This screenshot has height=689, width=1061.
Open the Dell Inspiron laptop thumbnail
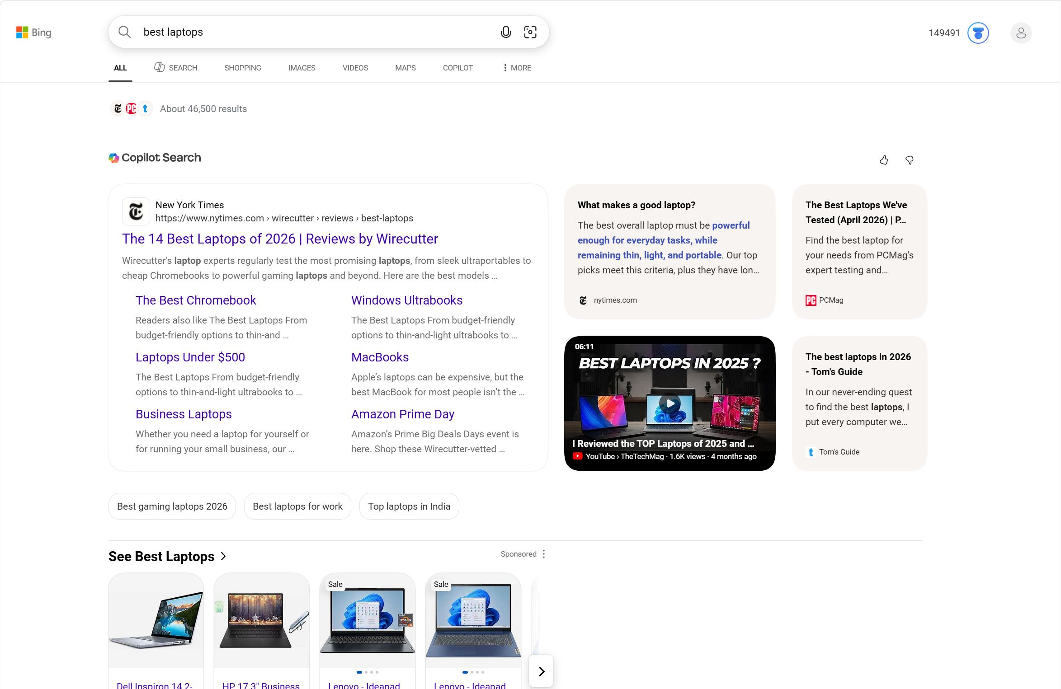[156, 621]
